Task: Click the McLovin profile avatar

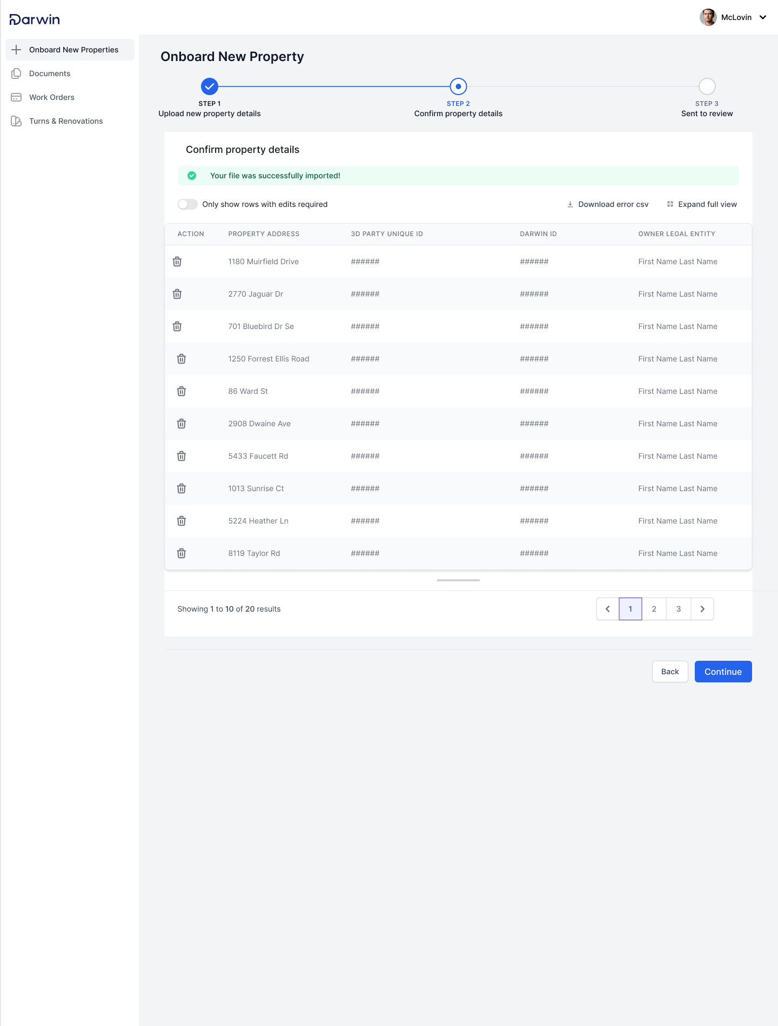Action: (x=708, y=17)
